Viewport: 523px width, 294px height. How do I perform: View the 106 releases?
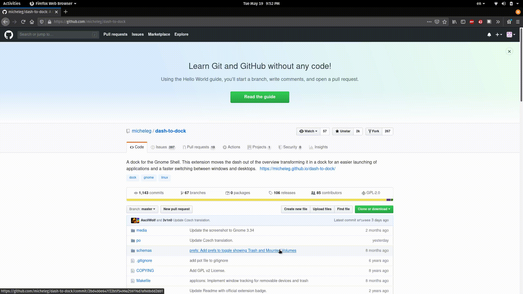coord(282,193)
